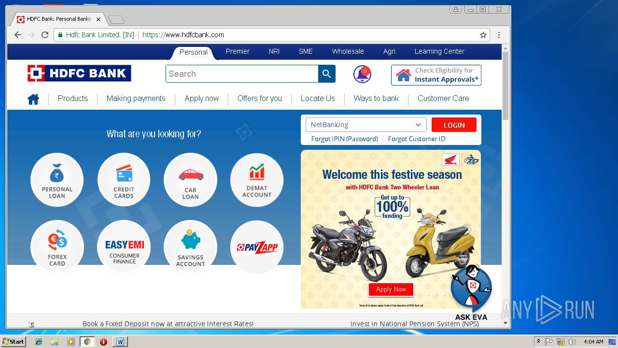Open the Products menu
The image size is (618, 348).
click(x=73, y=98)
